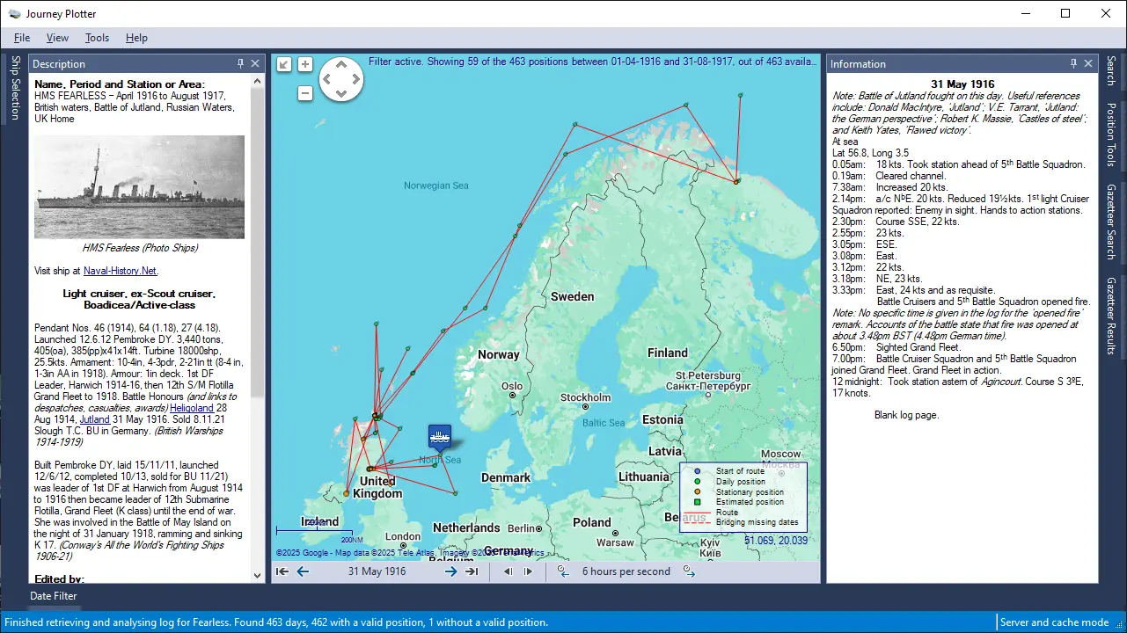Viewport: 1127px width, 633px height.
Task: Pan the map south with down chevron
Action: [x=340, y=94]
